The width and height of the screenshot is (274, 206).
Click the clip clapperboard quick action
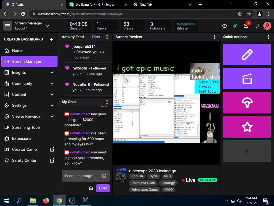247,79
